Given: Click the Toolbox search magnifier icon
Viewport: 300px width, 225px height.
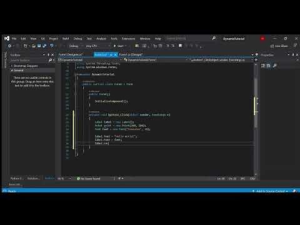Looking at the screenshot, I should (x=50, y=60).
